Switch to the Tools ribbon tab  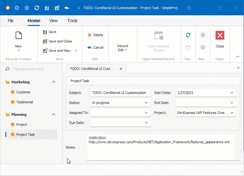[72, 21]
